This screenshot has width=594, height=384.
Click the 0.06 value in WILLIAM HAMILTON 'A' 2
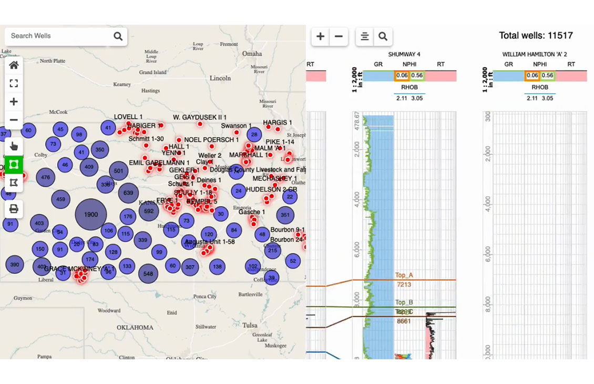coord(532,75)
